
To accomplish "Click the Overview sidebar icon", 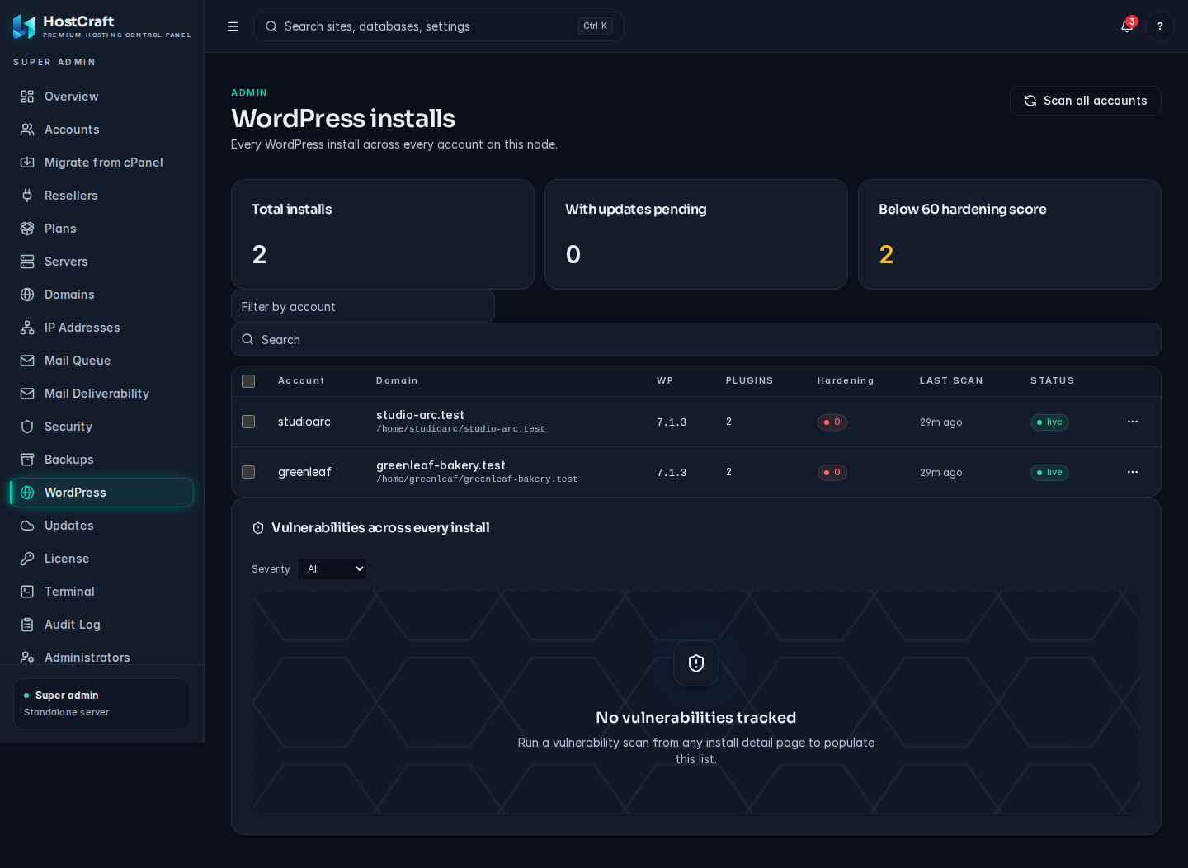I will pos(27,97).
